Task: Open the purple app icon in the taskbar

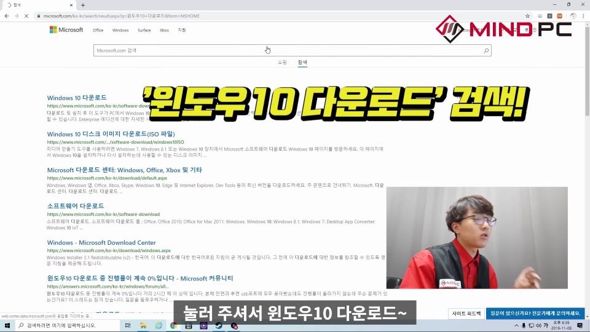Action: coord(203,325)
